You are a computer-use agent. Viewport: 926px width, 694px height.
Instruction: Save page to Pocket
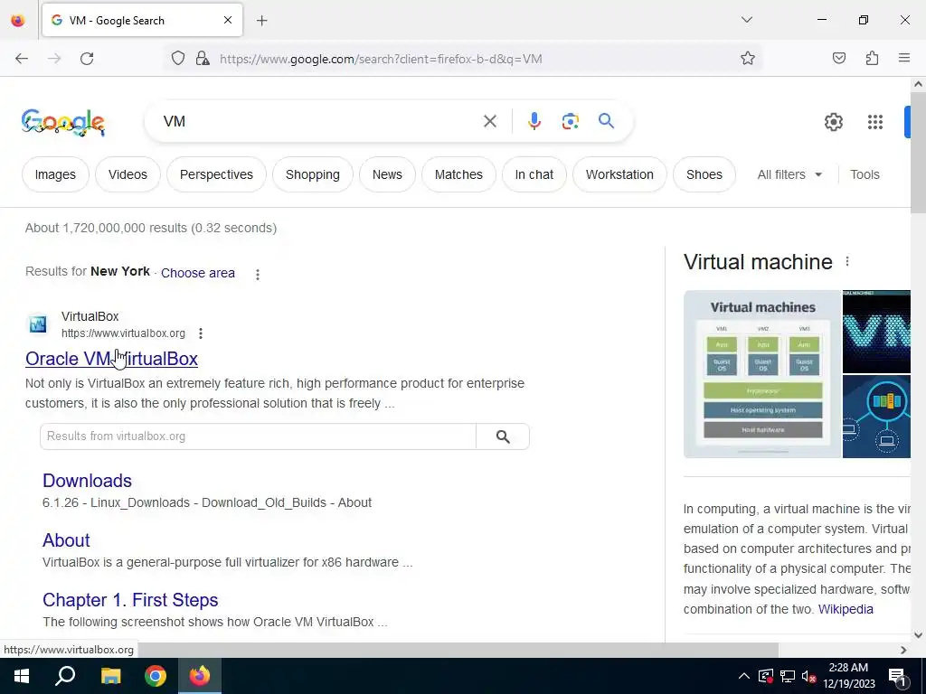pyautogui.click(x=839, y=59)
